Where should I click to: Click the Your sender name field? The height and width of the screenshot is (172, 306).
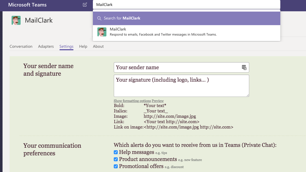182,67
